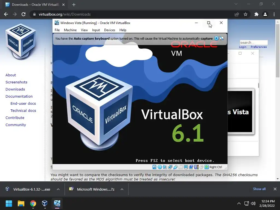Open the Chrome profile icon
The width and height of the screenshot is (280, 210).
(265, 14)
